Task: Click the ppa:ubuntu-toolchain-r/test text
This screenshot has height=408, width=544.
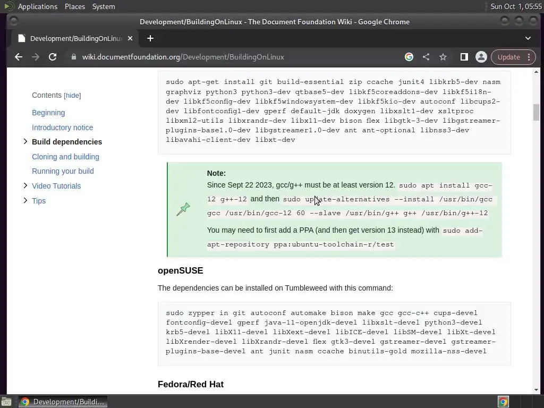Action: point(334,244)
